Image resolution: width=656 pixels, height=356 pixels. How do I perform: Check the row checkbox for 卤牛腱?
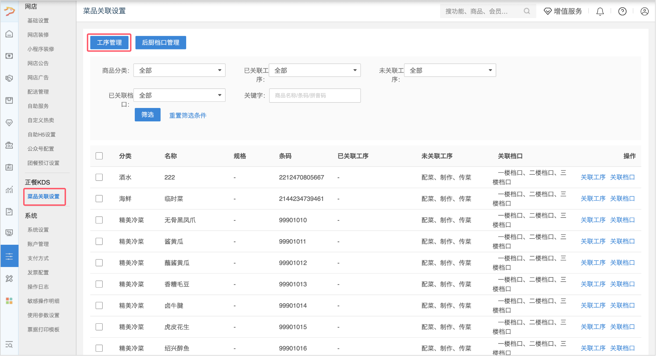(99, 306)
